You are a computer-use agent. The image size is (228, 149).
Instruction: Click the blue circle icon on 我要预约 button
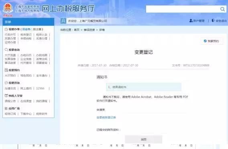pos(205,41)
